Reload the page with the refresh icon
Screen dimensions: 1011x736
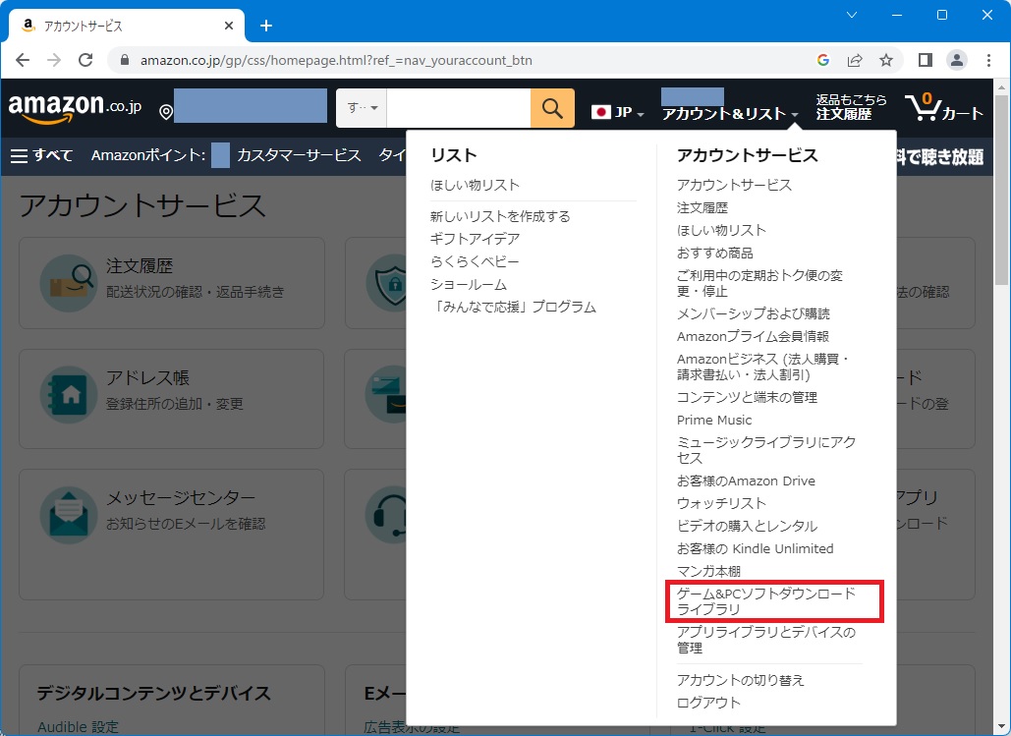(85, 60)
